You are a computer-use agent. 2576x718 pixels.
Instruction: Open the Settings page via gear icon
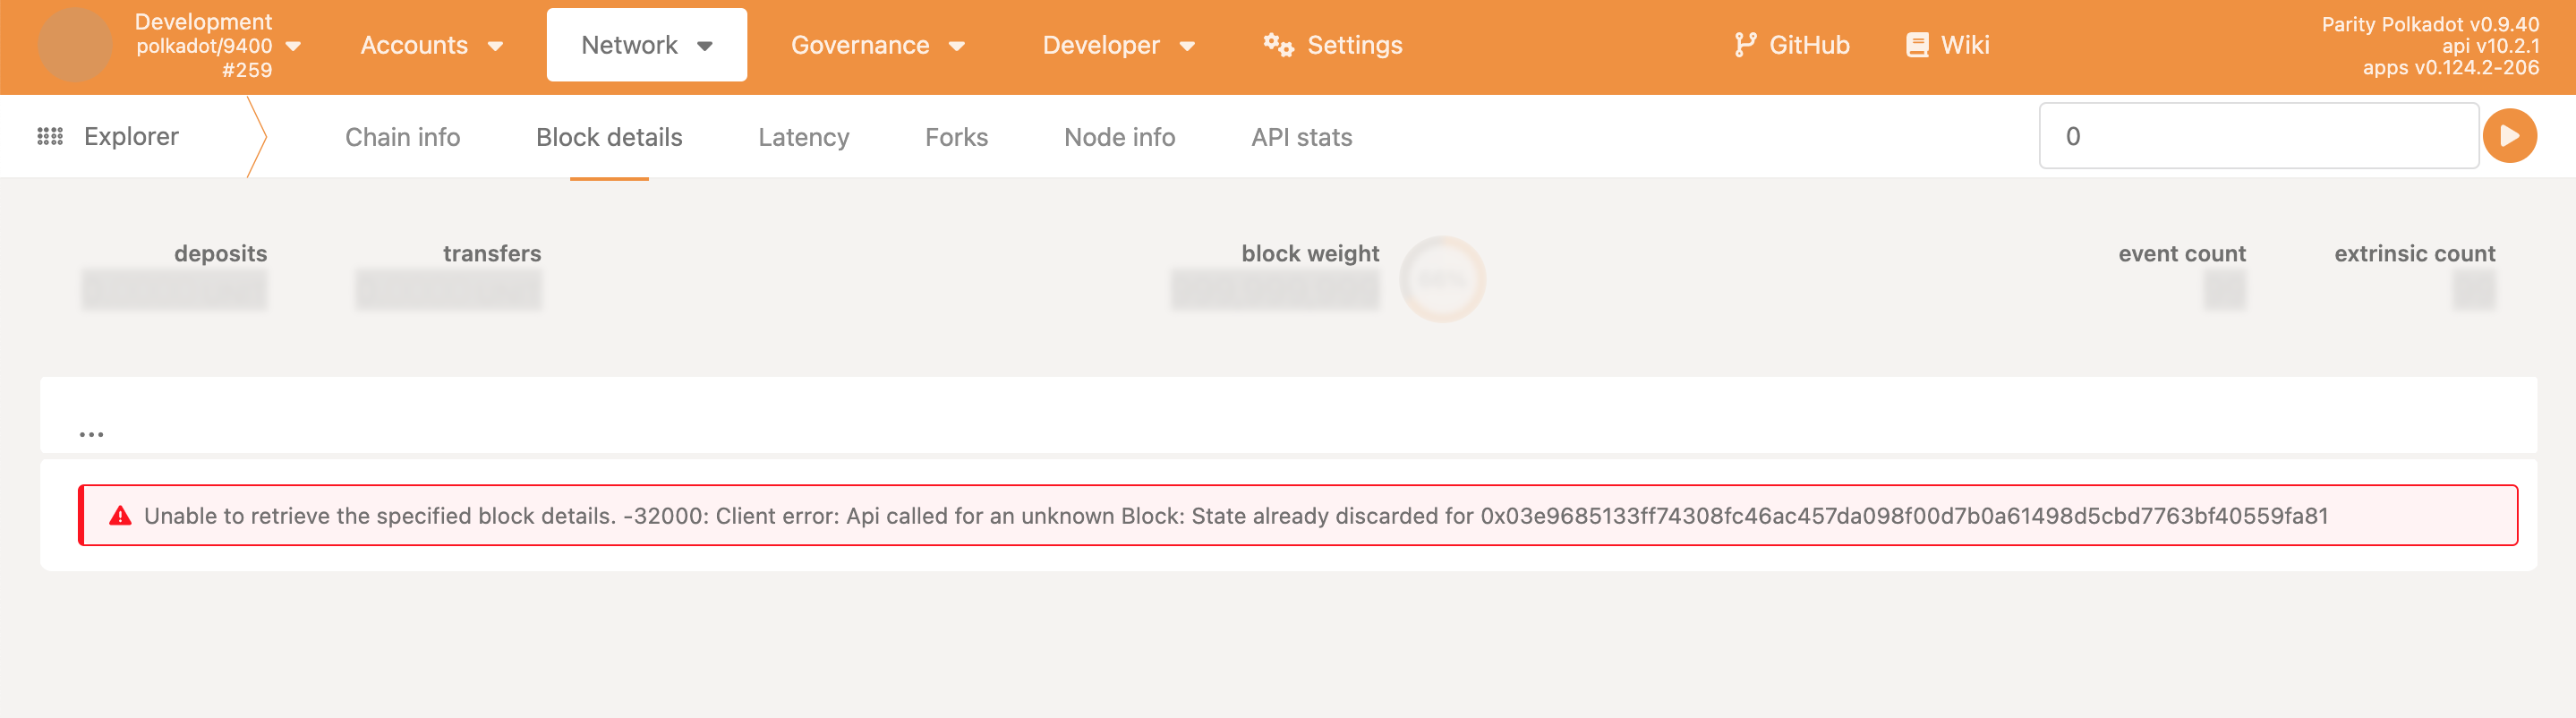point(1278,45)
